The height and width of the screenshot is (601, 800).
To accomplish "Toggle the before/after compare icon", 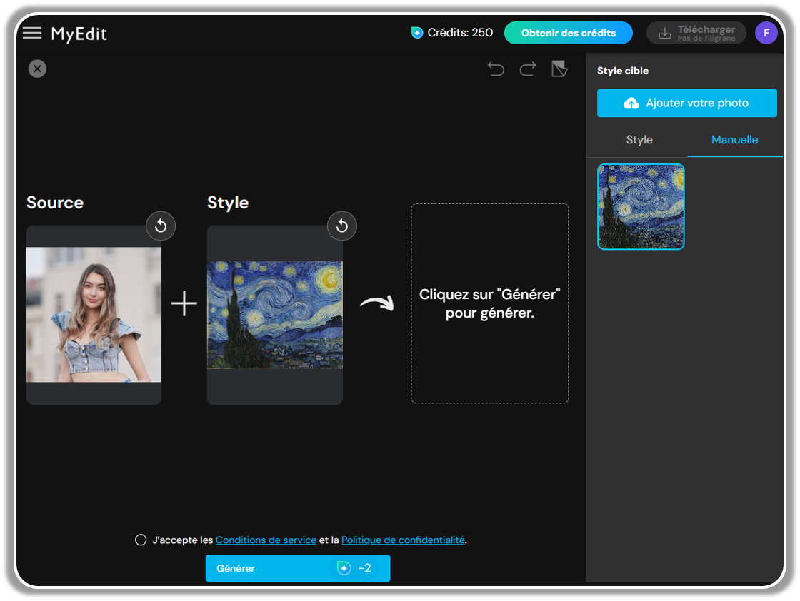I will click(560, 69).
